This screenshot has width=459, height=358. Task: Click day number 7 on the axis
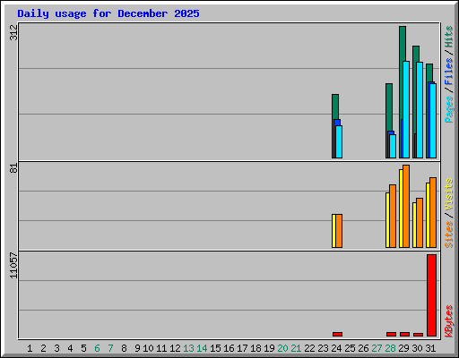coord(110,348)
